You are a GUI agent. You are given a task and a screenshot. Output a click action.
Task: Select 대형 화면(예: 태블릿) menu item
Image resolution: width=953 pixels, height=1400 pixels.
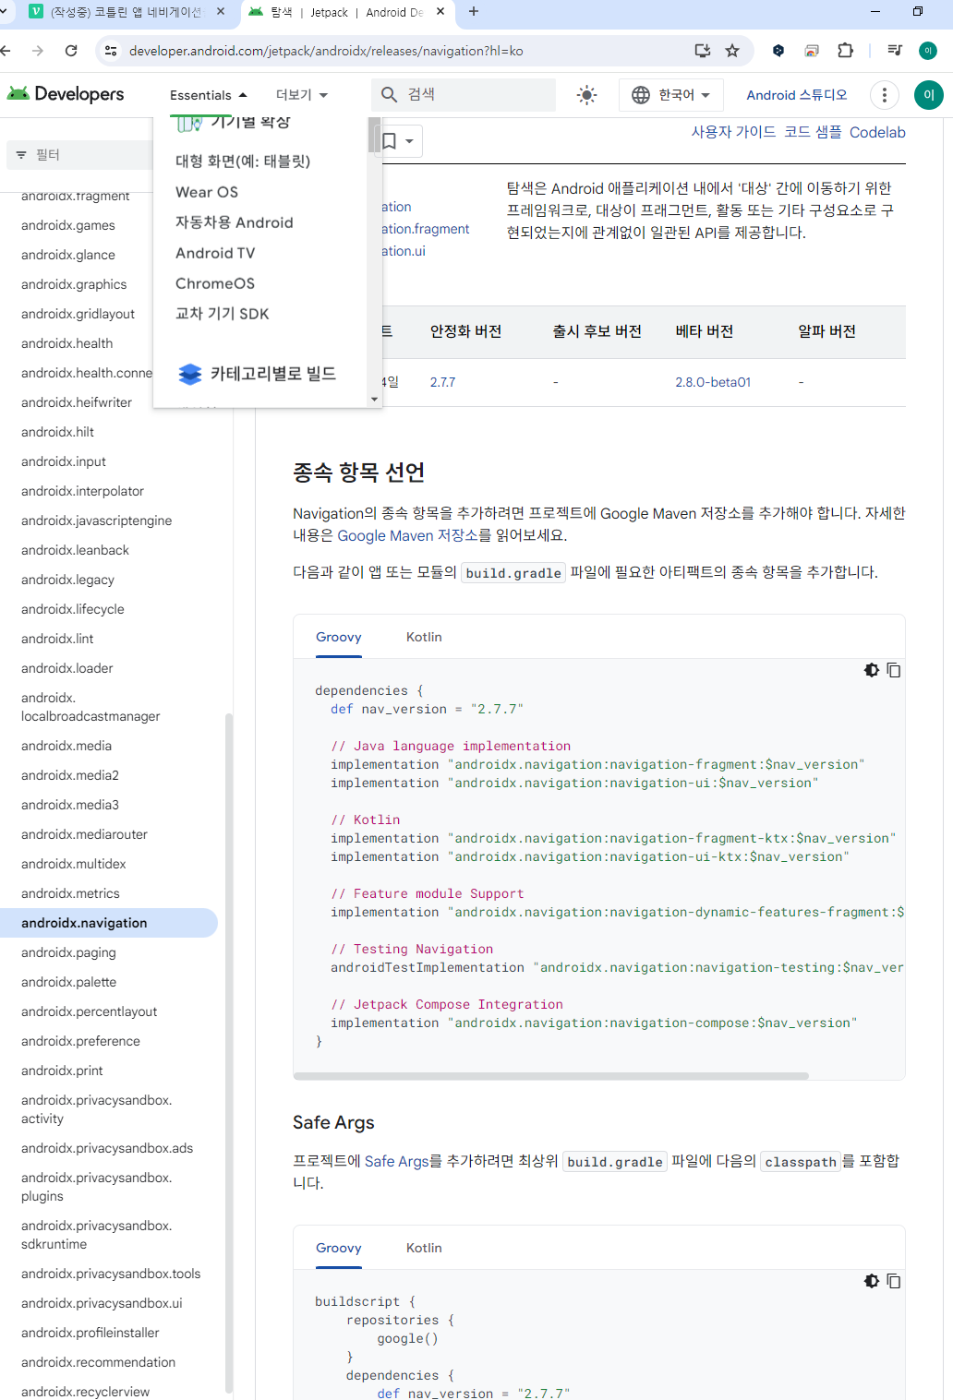click(x=243, y=162)
